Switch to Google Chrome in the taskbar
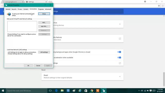 [x=92, y=91]
